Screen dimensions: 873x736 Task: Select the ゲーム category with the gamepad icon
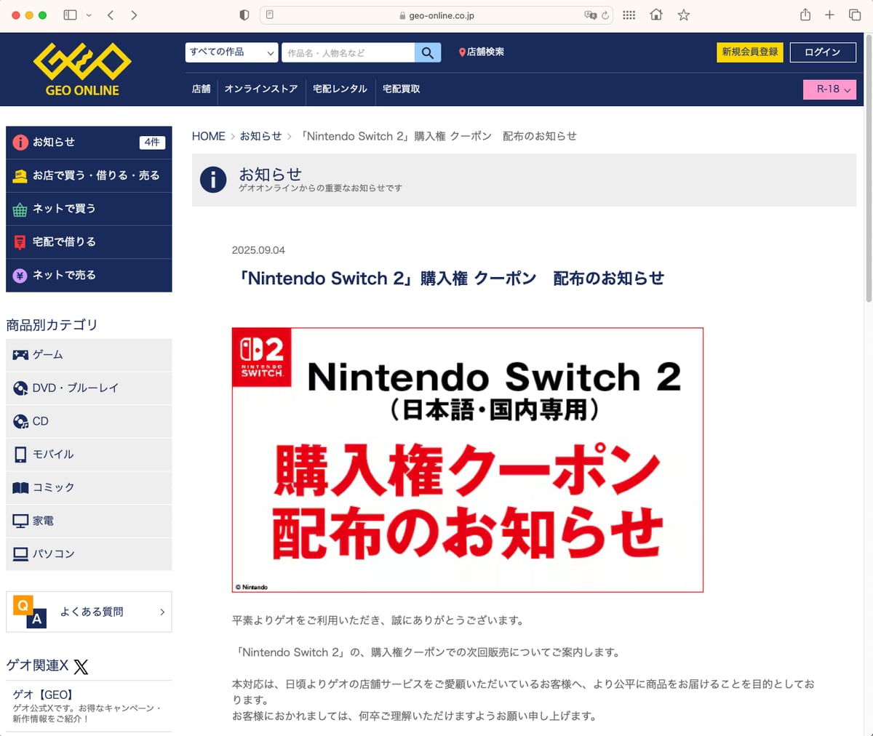point(21,355)
